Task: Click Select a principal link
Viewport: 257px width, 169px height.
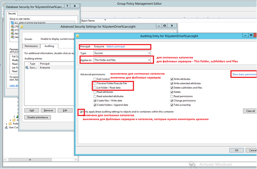Action: point(115,47)
